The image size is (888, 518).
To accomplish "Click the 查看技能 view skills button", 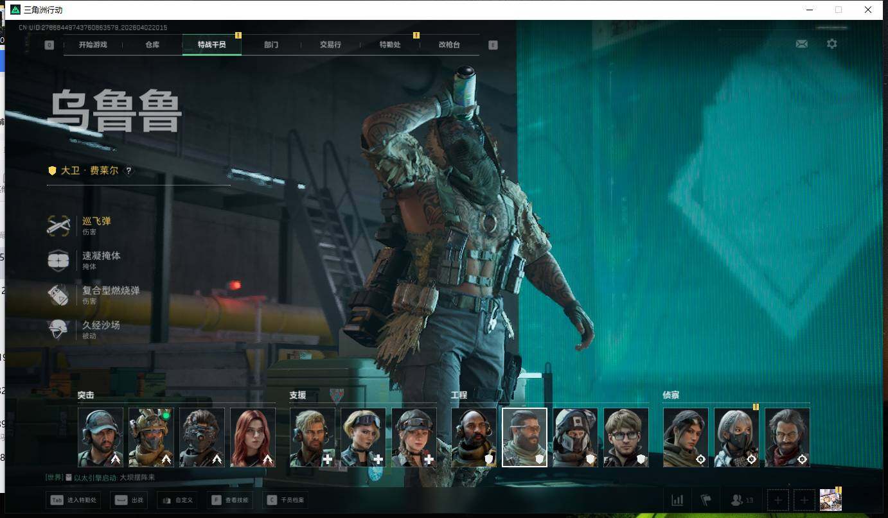I will (x=230, y=500).
